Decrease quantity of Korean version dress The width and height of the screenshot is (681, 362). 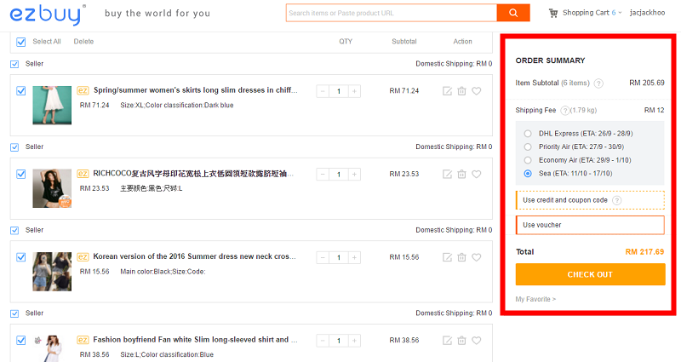click(323, 258)
